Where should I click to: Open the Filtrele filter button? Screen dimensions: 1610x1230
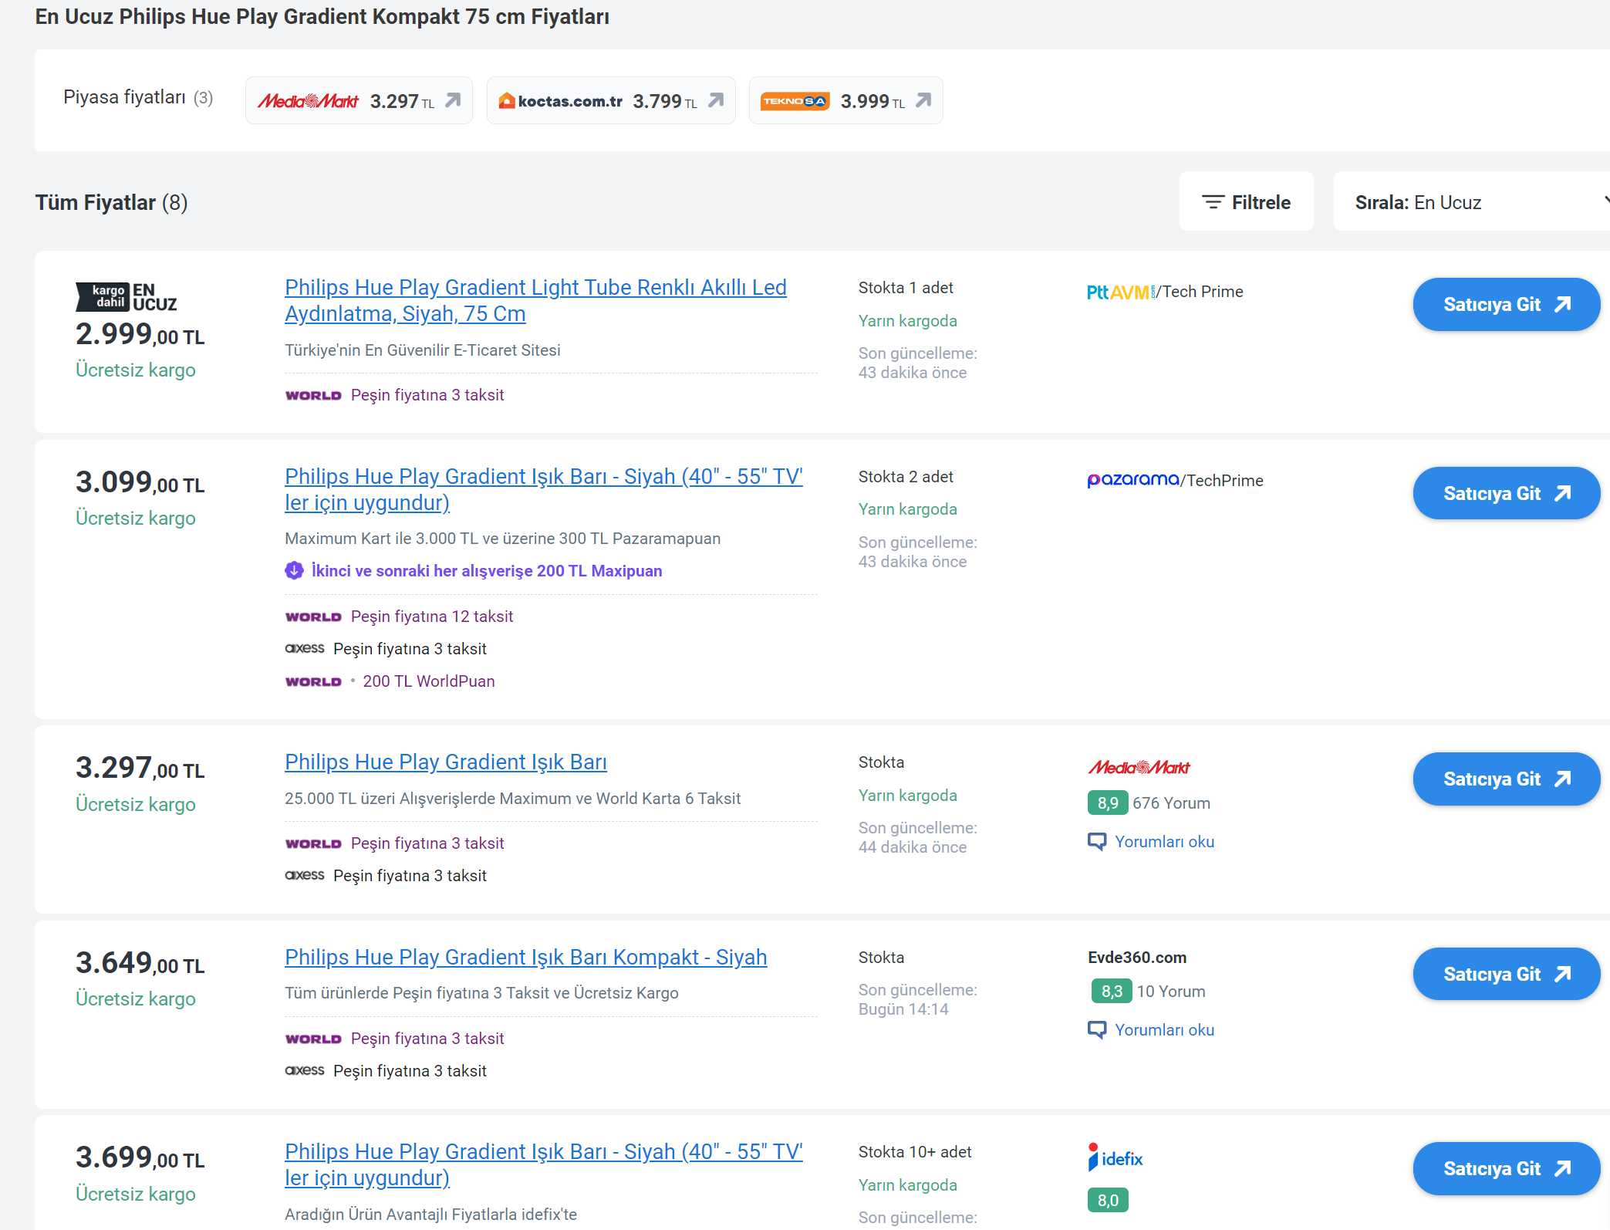click(x=1246, y=202)
